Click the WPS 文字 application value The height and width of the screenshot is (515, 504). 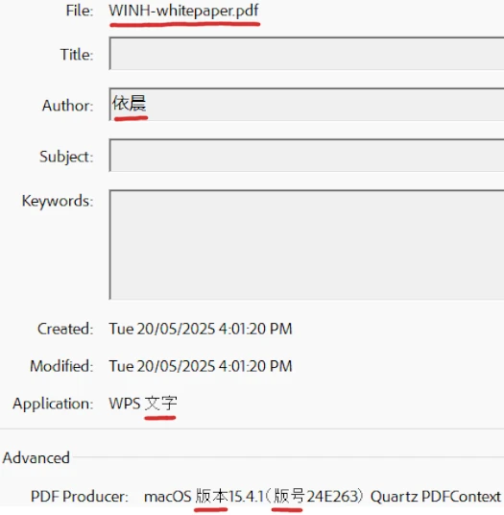pos(143,404)
